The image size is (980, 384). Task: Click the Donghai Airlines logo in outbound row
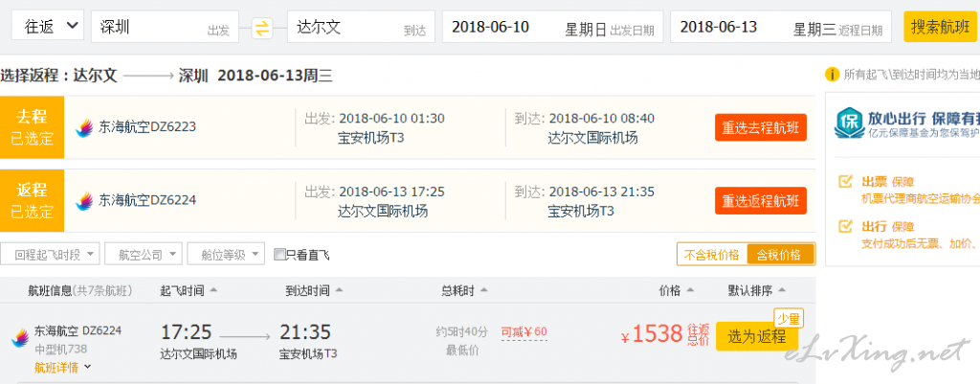(x=84, y=126)
